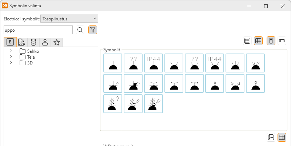291x146 pixels.
Task: Switch to the DRW file tab
Action: pos(22,42)
